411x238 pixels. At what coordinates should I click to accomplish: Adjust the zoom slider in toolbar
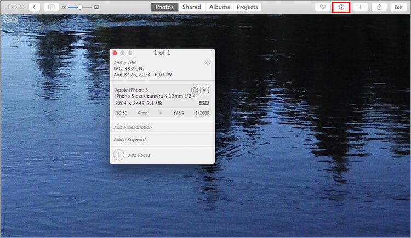[80, 7]
